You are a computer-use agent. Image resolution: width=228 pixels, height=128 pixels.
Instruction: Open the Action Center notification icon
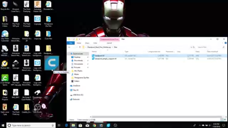[x=223, y=125]
